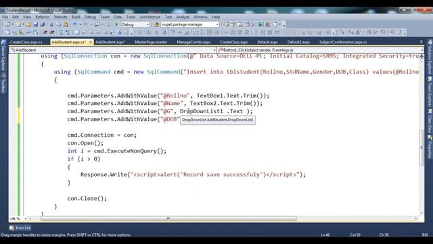Switch to the ManageCombi.aspx tab
433x244 pixels.
(193, 42)
